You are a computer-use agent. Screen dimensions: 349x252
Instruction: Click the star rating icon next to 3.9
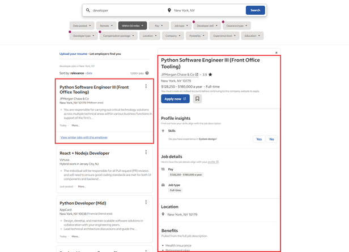210,75
